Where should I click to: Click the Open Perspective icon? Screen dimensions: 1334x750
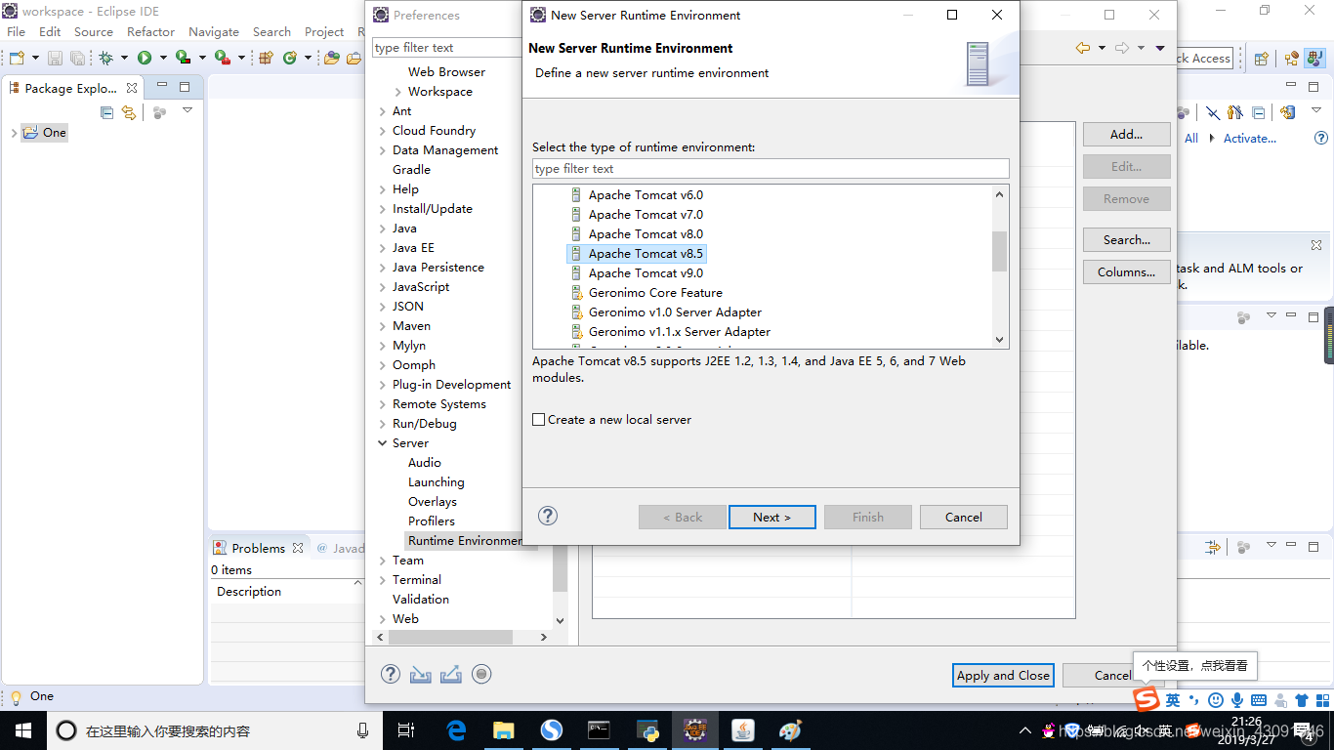click(1261, 59)
